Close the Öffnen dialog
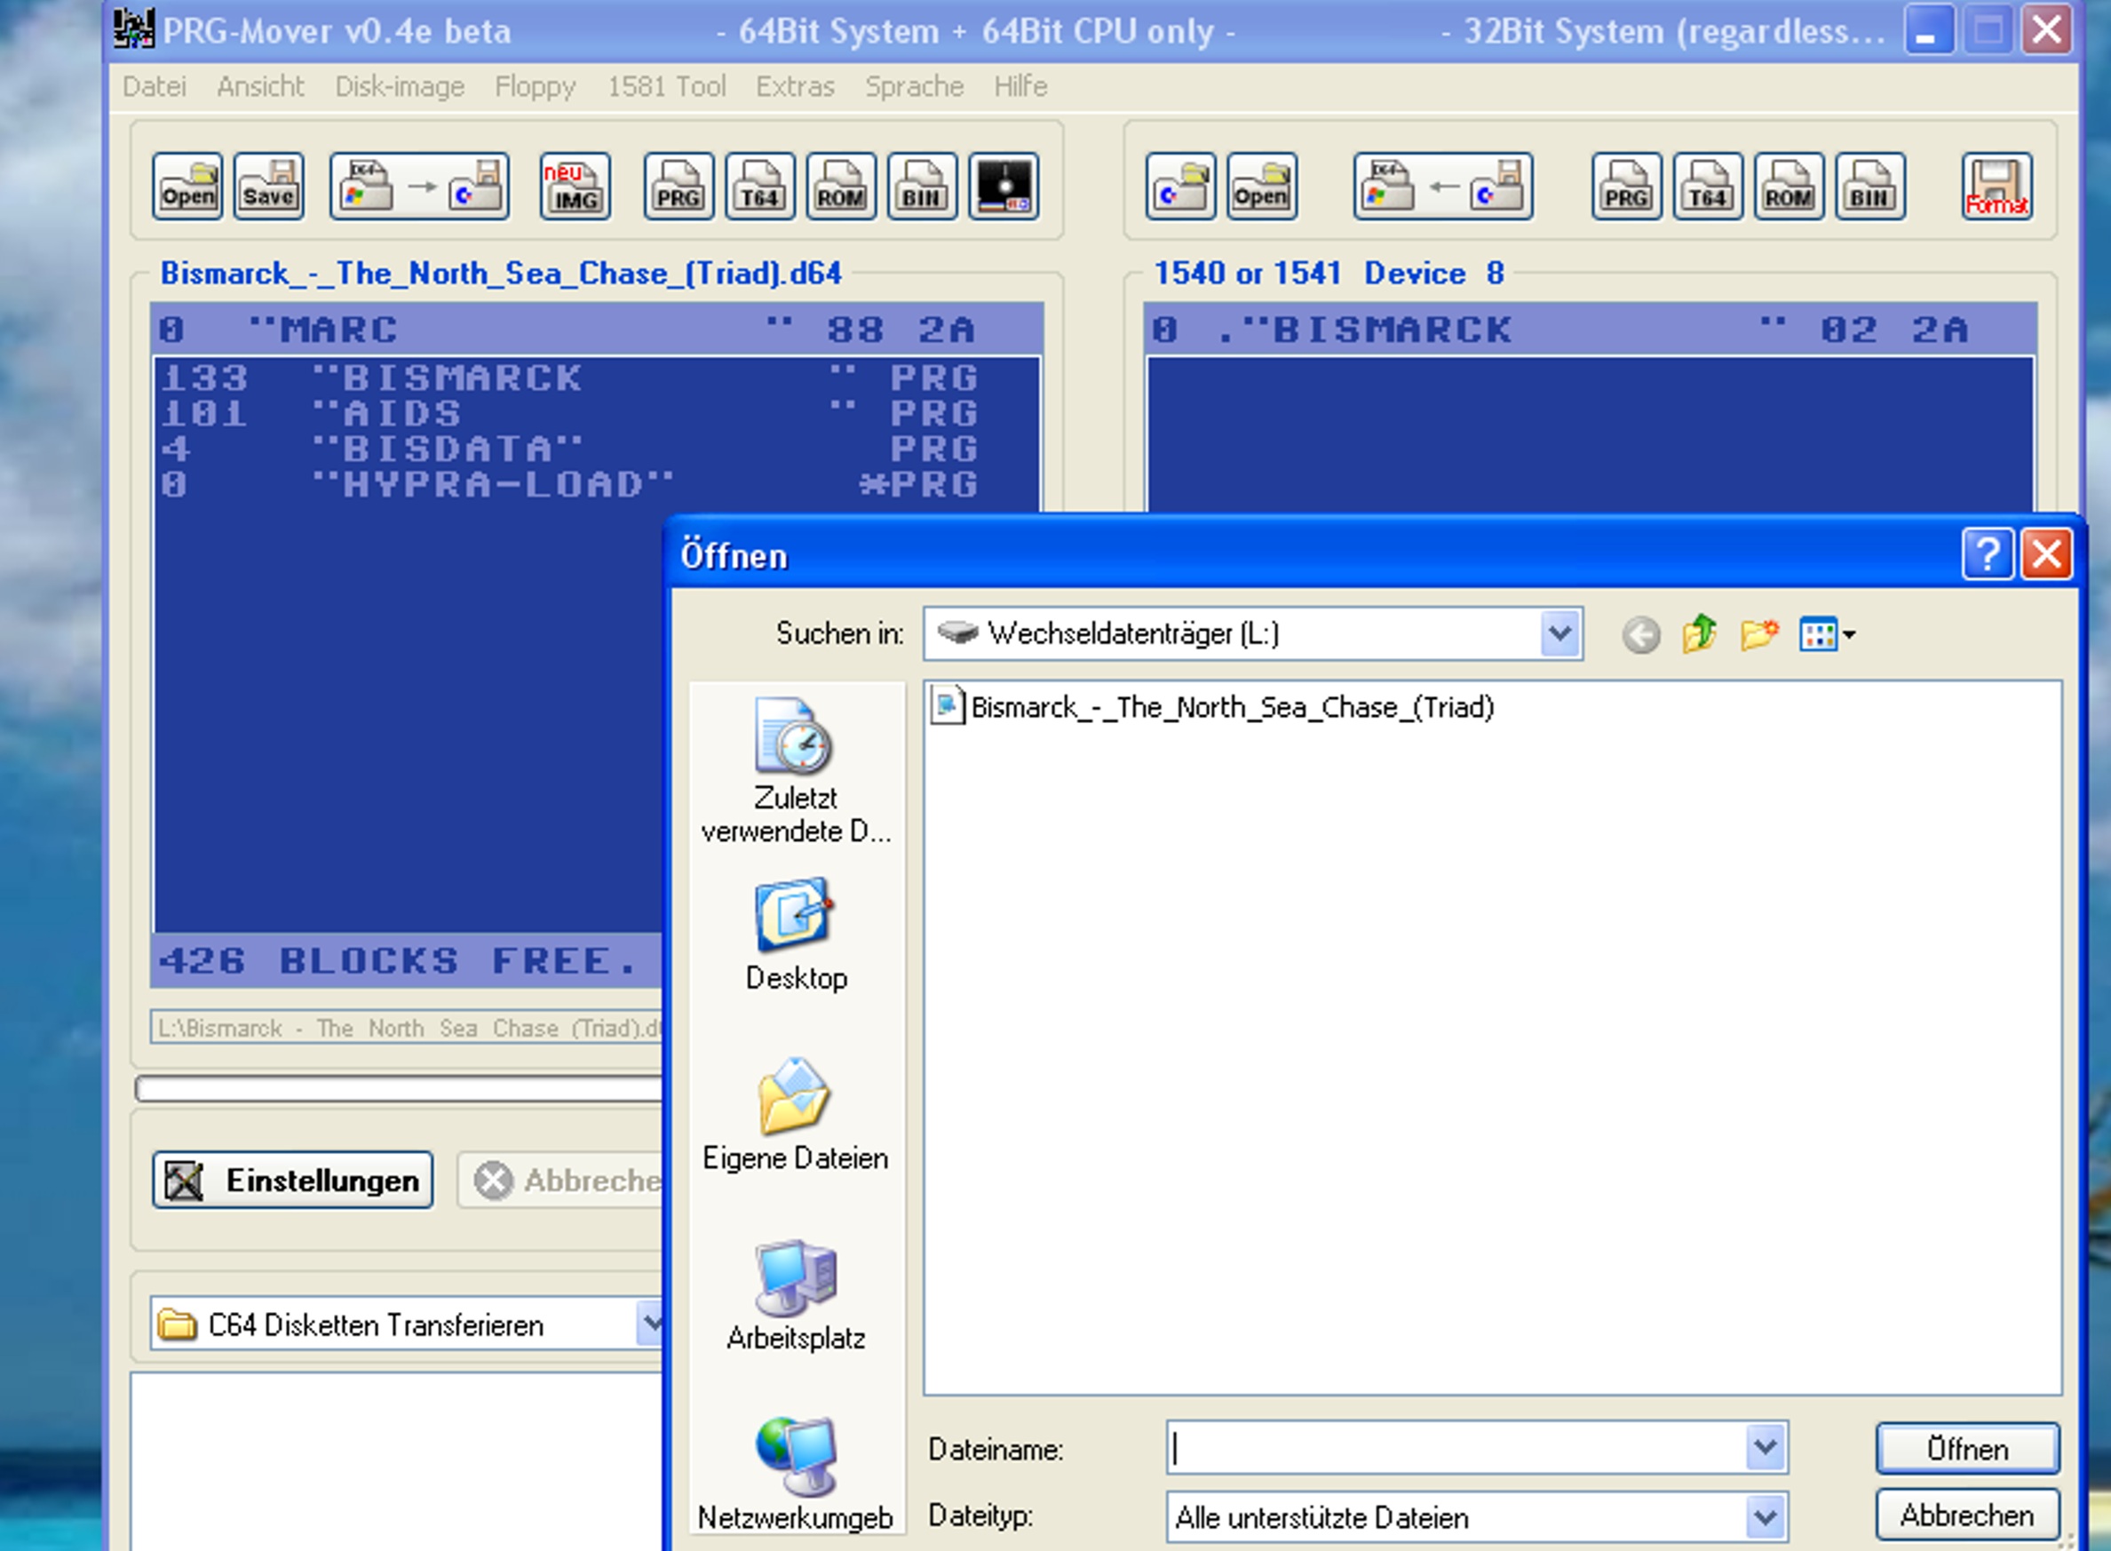 pyautogui.click(x=2046, y=554)
